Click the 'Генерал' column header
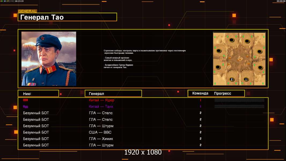 pos(113,94)
